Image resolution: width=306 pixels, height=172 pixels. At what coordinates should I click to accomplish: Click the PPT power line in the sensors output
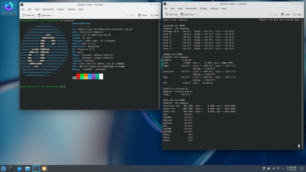(x=188, y=83)
